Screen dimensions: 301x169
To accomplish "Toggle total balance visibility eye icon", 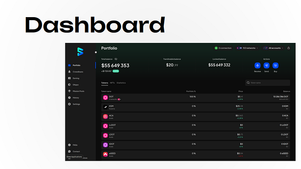I will pos(116,59).
